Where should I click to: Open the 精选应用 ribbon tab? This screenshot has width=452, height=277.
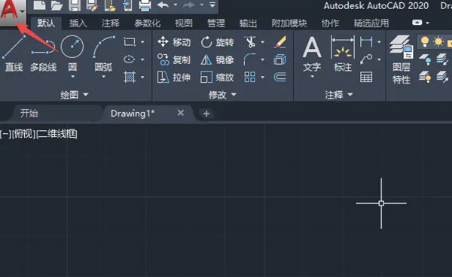tap(371, 23)
